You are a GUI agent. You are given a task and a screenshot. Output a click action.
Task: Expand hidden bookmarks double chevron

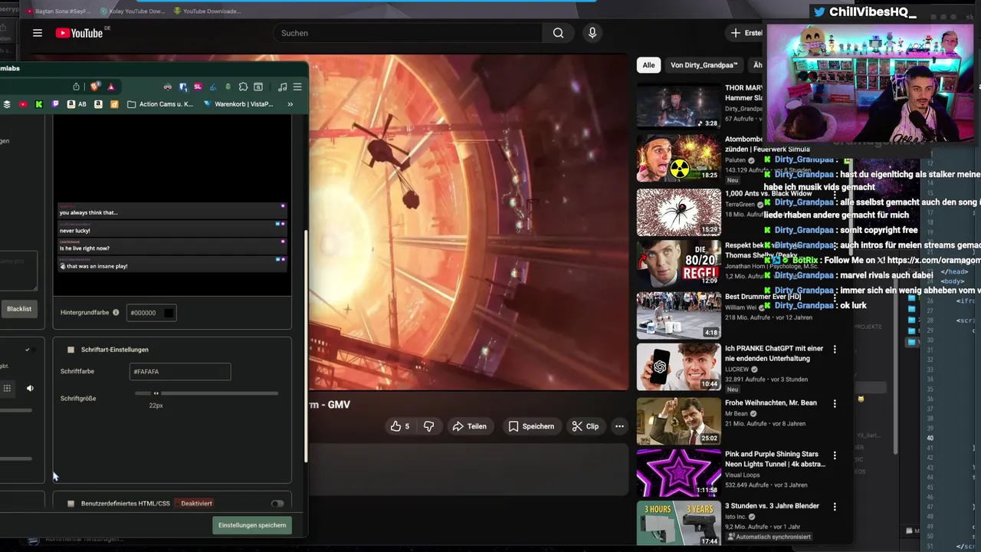tap(290, 104)
